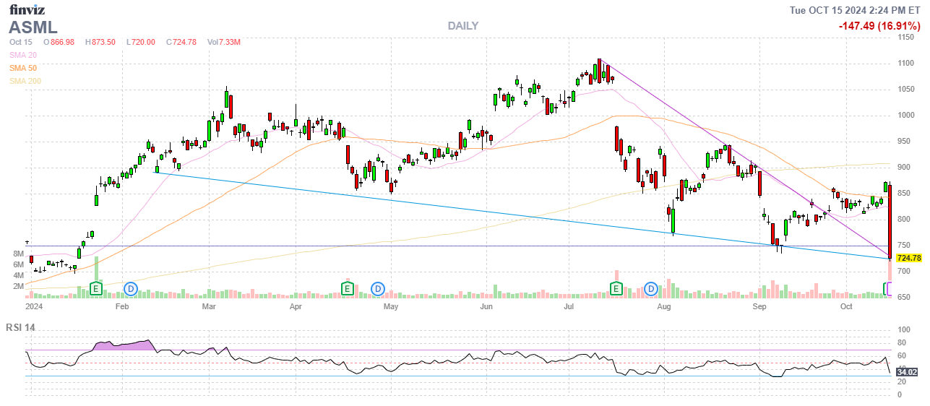The width and height of the screenshot is (930, 406).
Task: Click the ASML ticker symbol
Action: click(x=33, y=27)
